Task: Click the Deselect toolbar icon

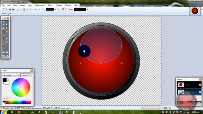Action: tap(31, 9)
